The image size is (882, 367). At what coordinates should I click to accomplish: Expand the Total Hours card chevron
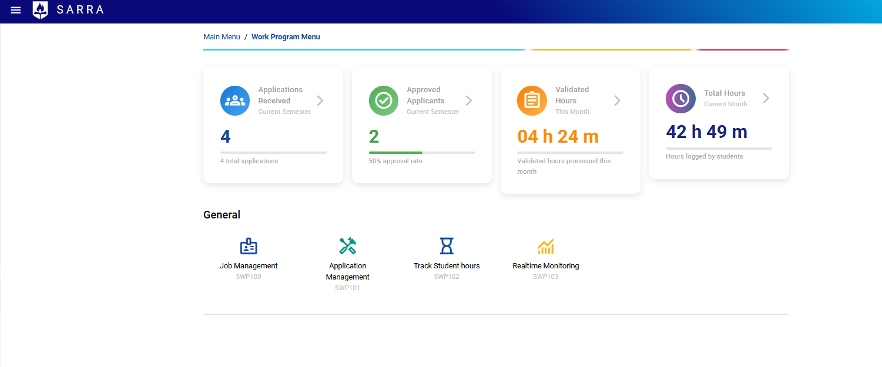pyautogui.click(x=766, y=99)
